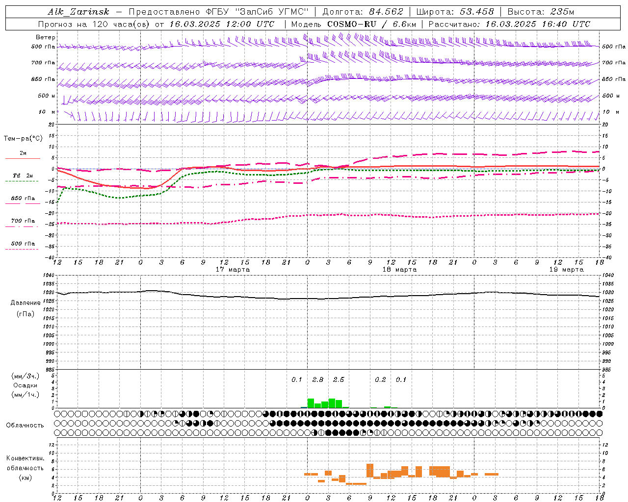Click the 18 марта date label
This screenshot has height=502, width=628.
coord(399,270)
